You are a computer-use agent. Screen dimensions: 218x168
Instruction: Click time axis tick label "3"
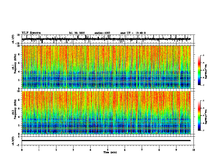pyautogui.click(x=73, y=150)
